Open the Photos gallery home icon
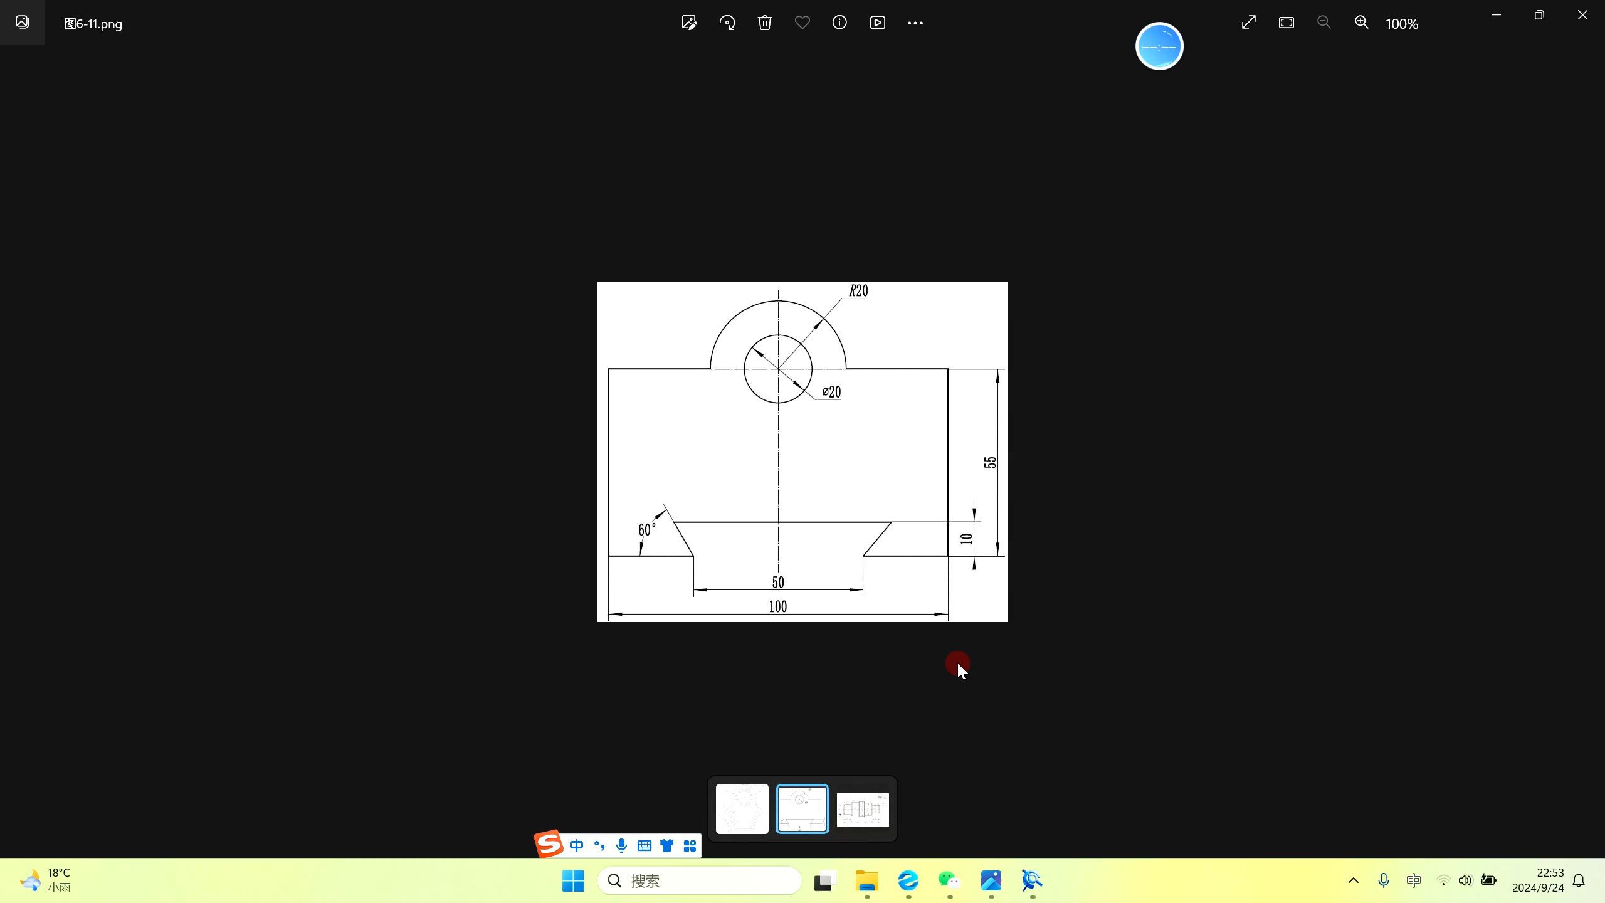The height and width of the screenshot is (903, 1605). click(x=23, y=23)
